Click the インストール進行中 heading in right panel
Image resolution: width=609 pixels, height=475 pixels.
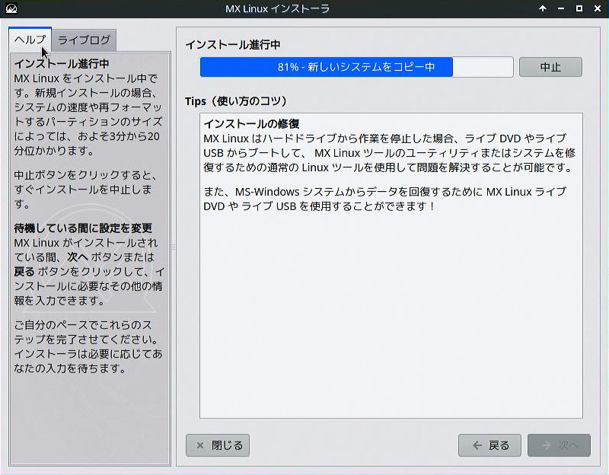pos(233,45)
